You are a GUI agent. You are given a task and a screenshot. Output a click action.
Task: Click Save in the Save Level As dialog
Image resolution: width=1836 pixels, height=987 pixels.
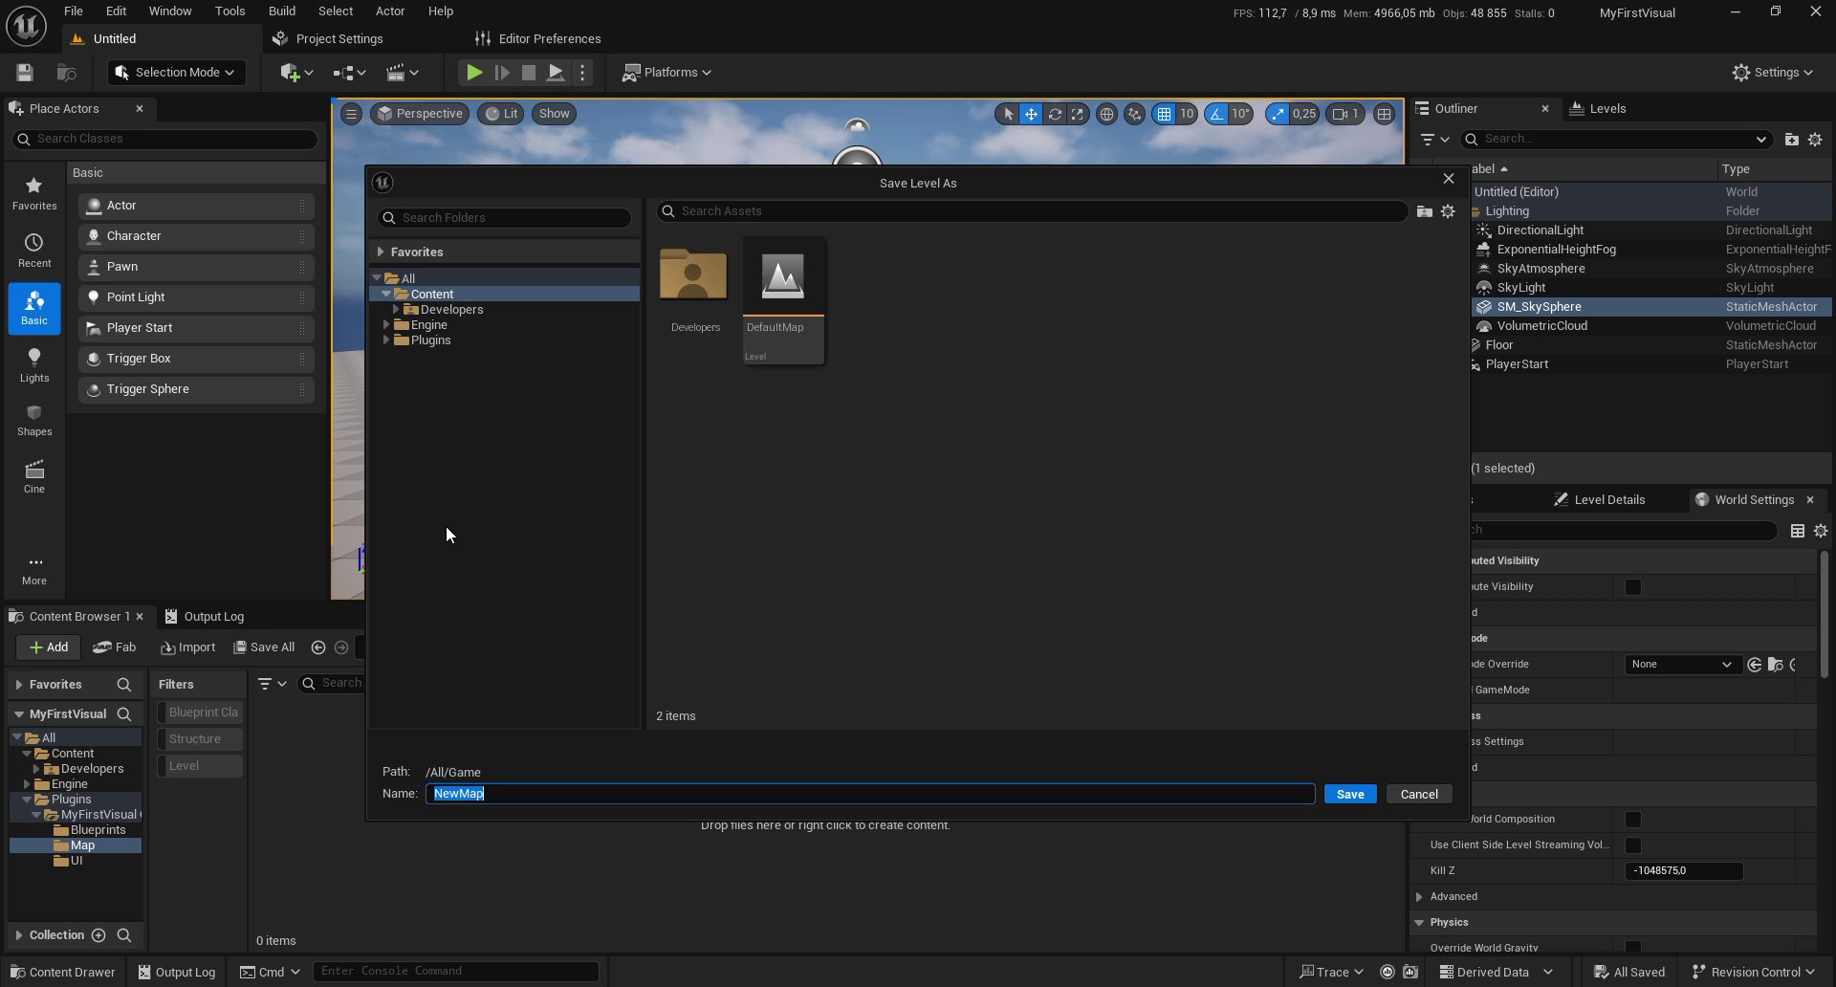tap(1350, 795)
